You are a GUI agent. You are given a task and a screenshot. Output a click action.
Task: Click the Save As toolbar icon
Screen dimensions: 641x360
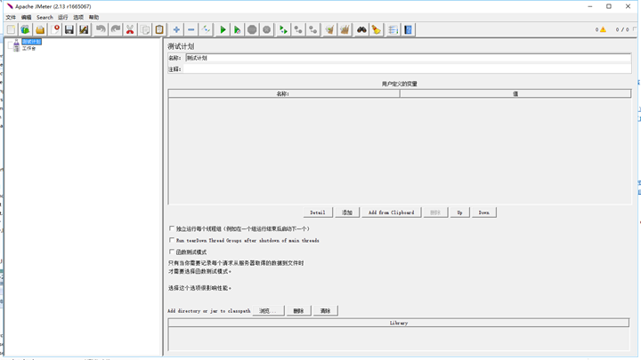[84, 30]
